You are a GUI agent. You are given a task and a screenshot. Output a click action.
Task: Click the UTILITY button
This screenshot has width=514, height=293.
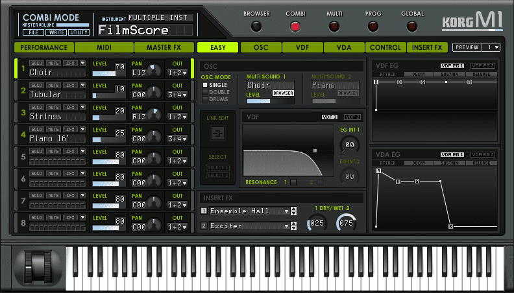(79, 32)
